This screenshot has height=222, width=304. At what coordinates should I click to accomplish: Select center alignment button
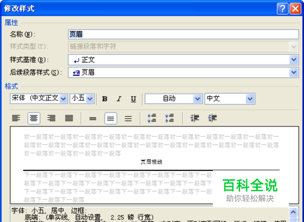[33, 118]
